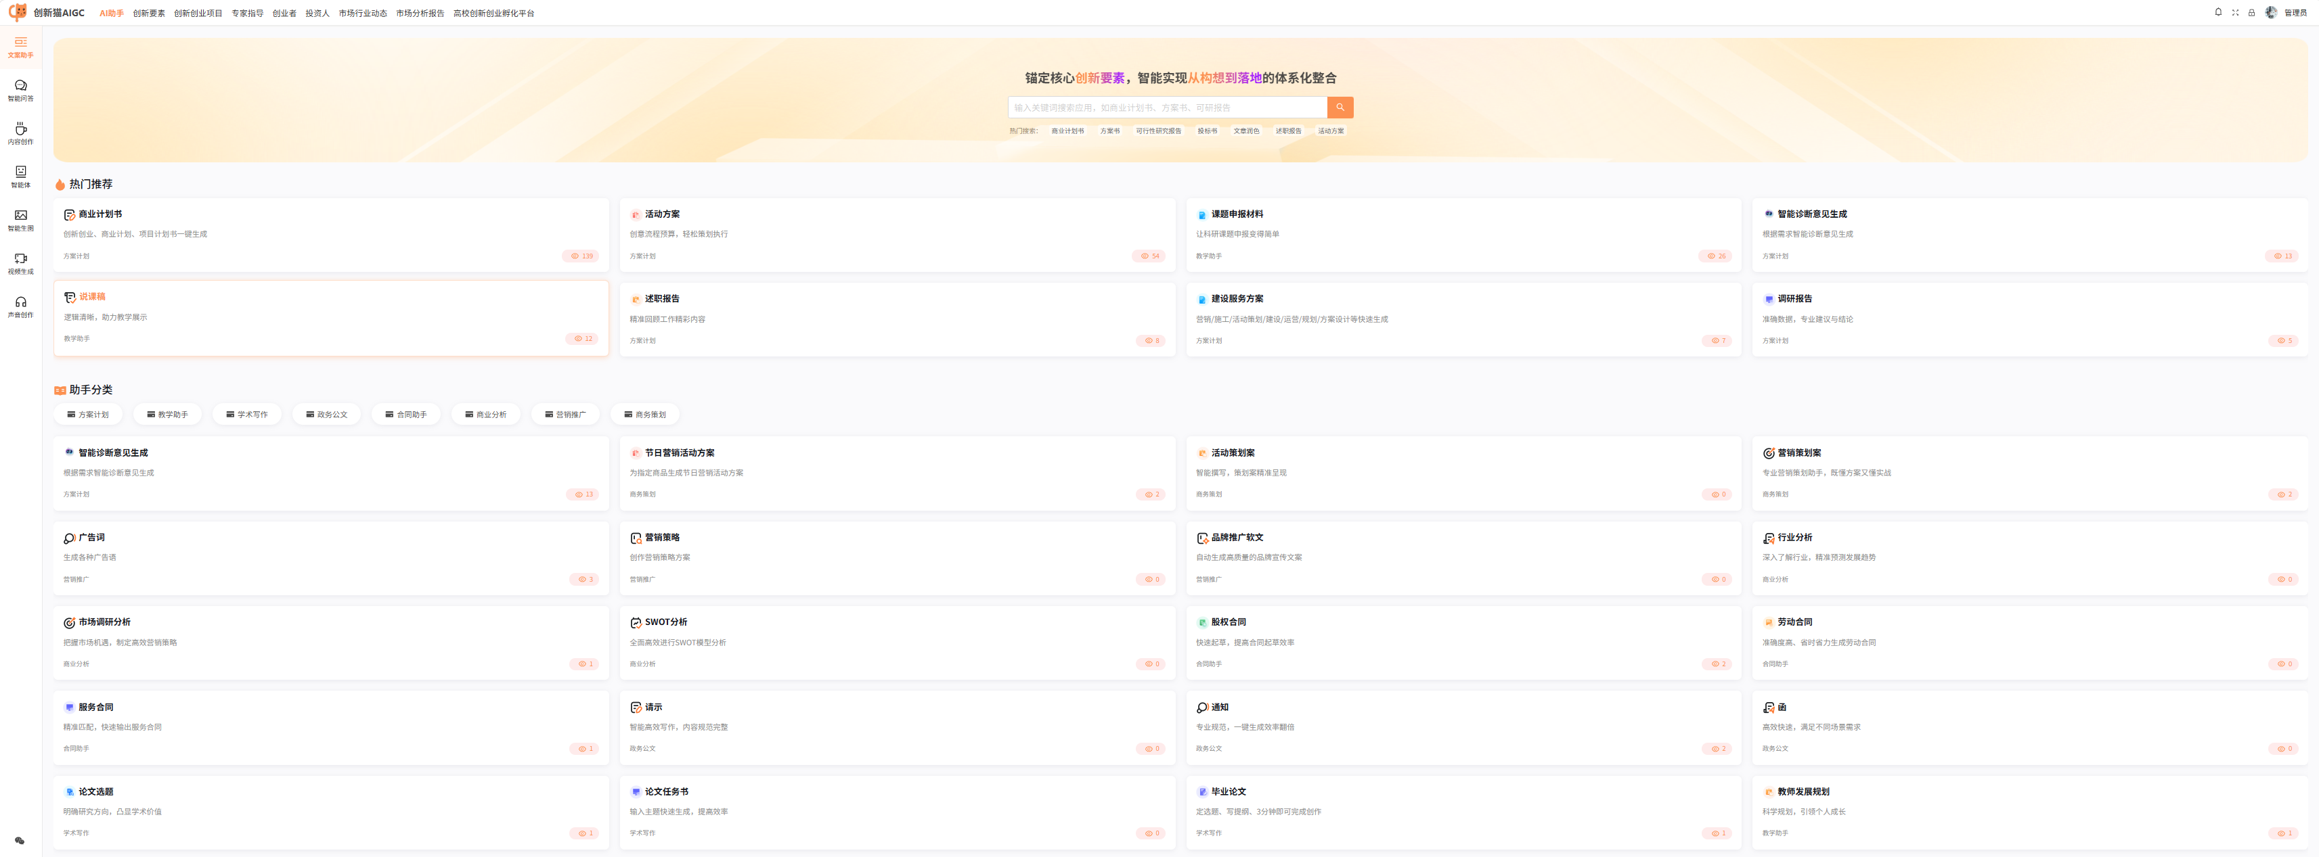
Task: Click hot search tag 方案书
Action: point(1110,131)
